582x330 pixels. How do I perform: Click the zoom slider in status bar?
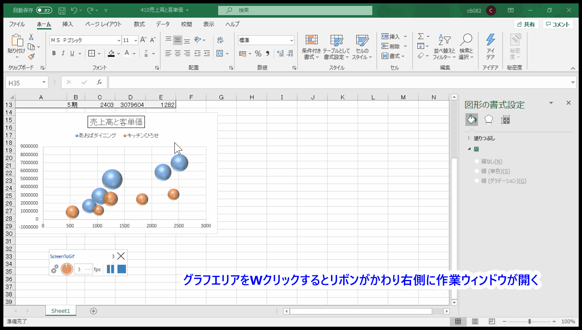pos(529,322)
